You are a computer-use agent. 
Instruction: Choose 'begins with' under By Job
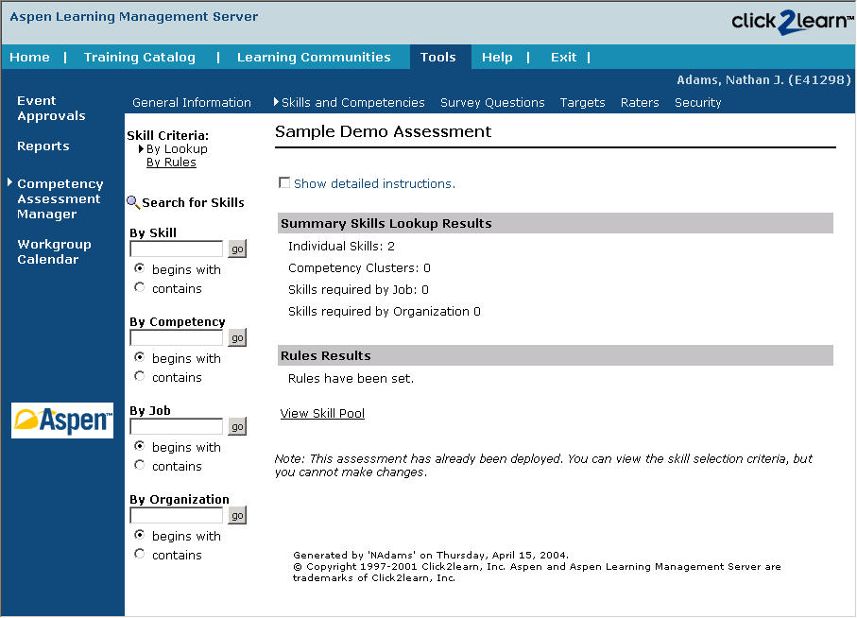pyautogui.click(x=140, y=447)
